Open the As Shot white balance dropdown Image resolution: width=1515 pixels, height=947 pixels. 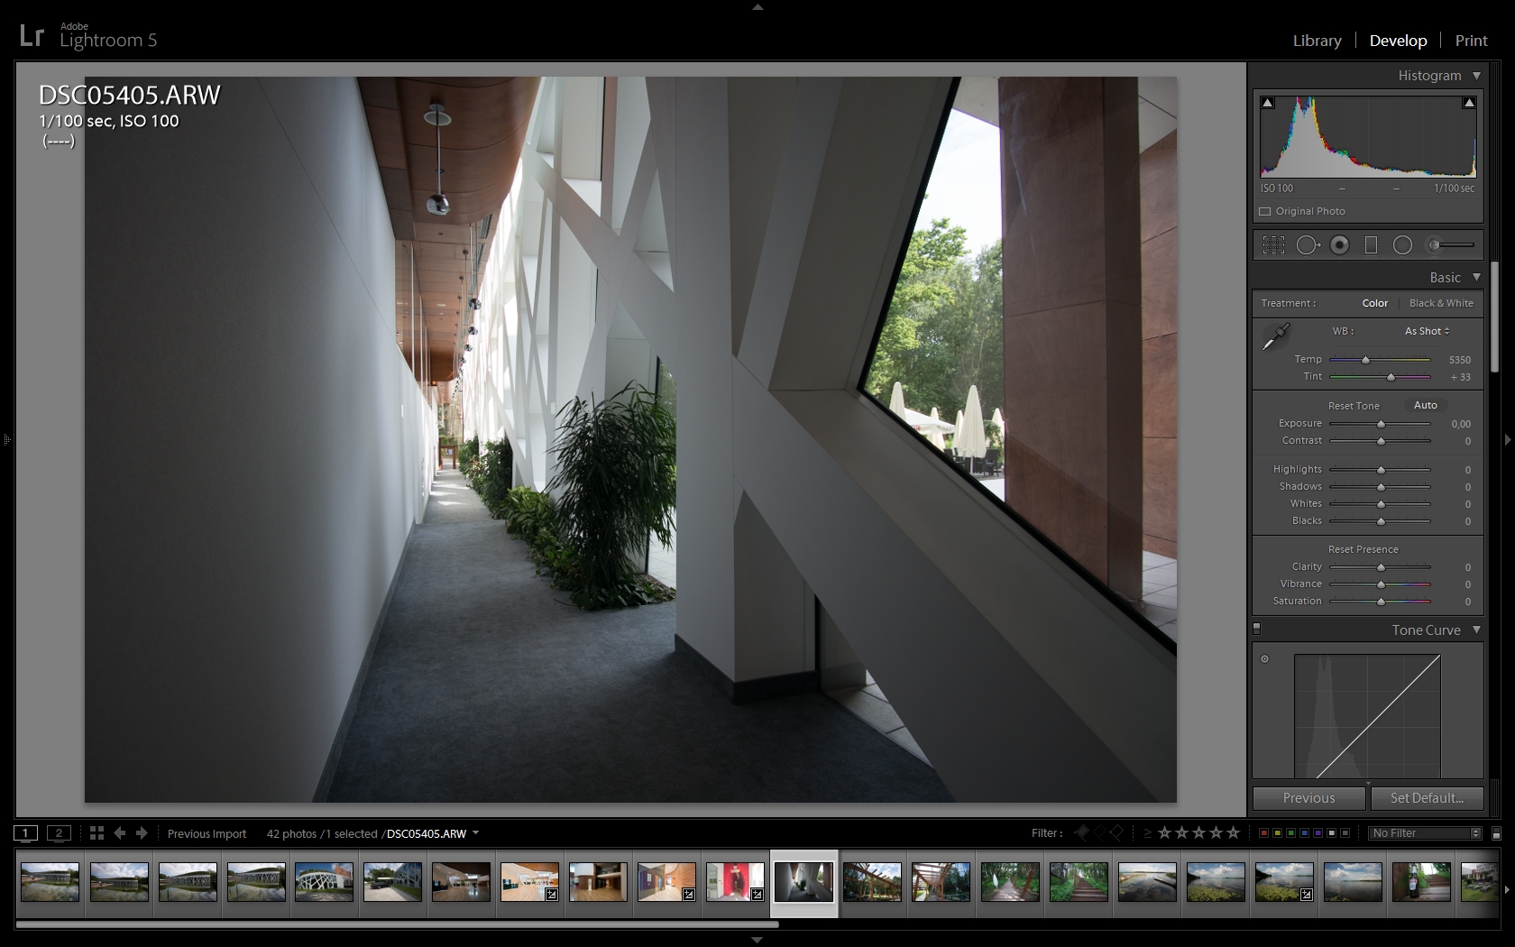[1428, 331]
